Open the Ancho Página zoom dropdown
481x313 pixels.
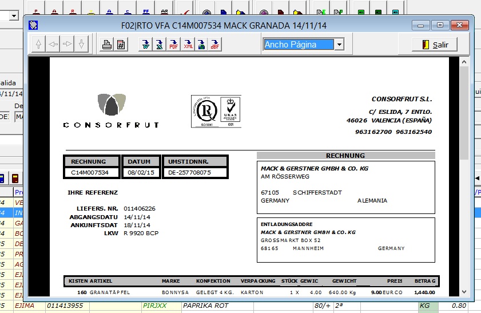(339, 45)
